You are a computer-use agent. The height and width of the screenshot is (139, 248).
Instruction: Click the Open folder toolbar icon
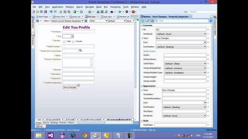pyautogui.click(x=37, y=12)
